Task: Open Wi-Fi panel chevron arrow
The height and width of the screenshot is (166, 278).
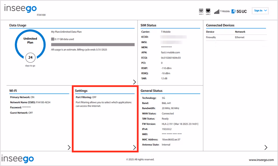Action: [69, 147]
